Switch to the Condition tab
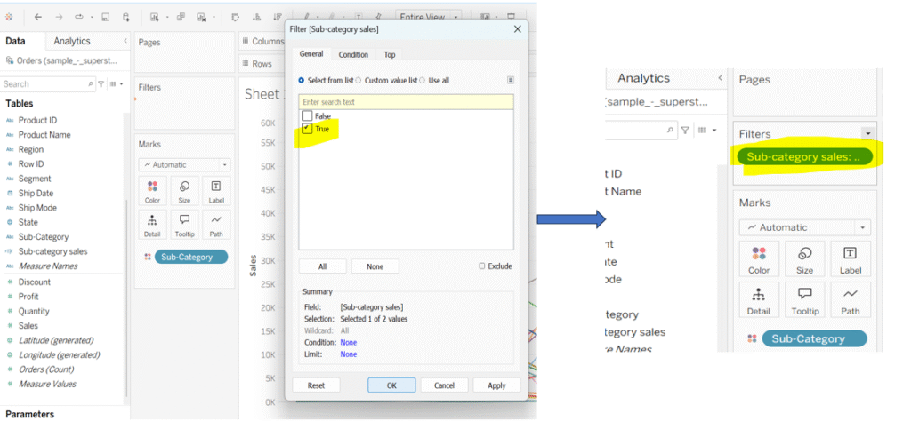Screen dimensions: 911x429 (x=353, y=54)
